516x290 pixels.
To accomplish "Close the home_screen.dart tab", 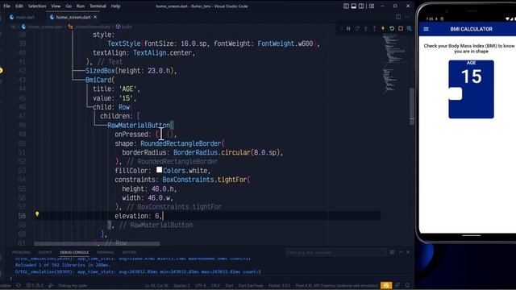I will click(95, 17).
